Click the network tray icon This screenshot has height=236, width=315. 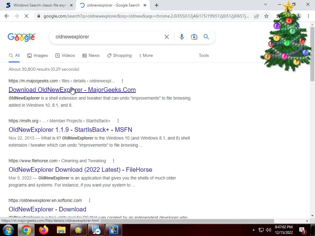261,230
